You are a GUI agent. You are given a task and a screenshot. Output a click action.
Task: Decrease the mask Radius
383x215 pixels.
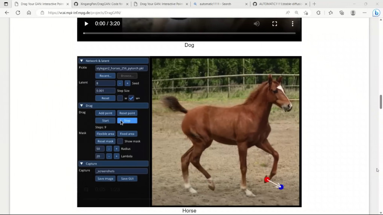[109, 149]
